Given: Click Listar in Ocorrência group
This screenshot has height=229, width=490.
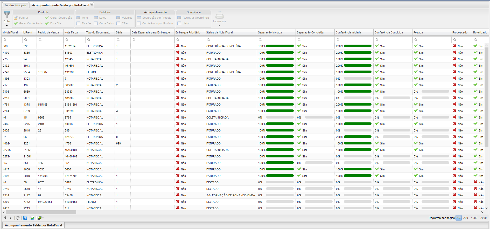Looking at the screenshot, I should pyautogui.click(x=184, y=23).
